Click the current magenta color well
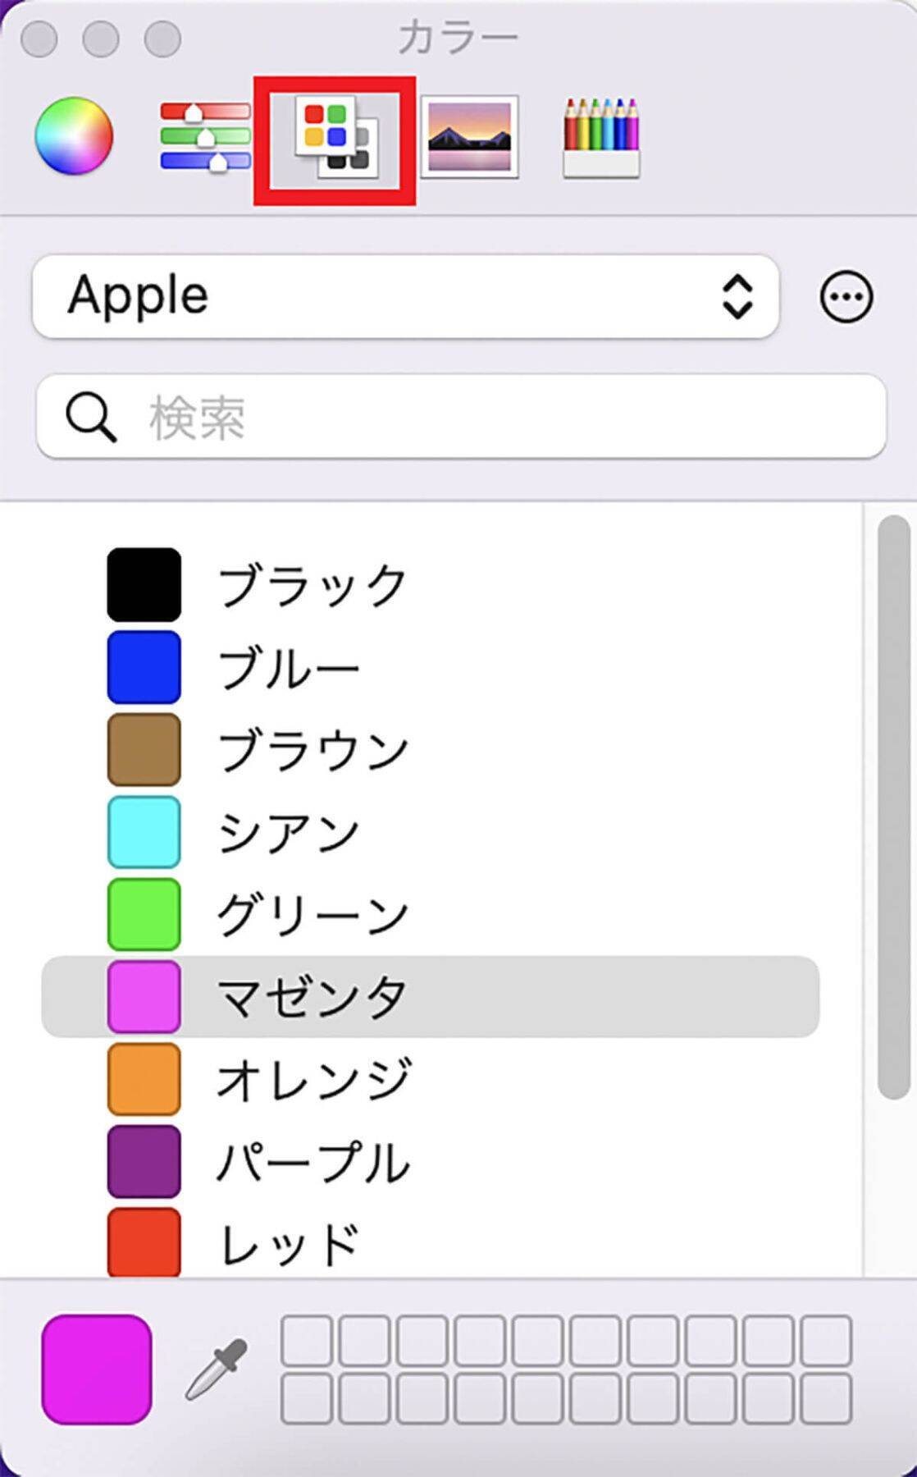This screenshot has height=1477, width=917. tap(97, 1369)
